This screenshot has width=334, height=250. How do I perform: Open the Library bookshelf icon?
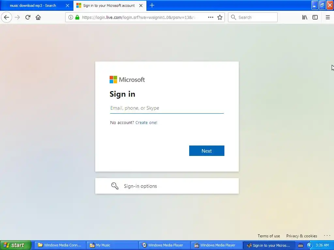coord(305,17)
